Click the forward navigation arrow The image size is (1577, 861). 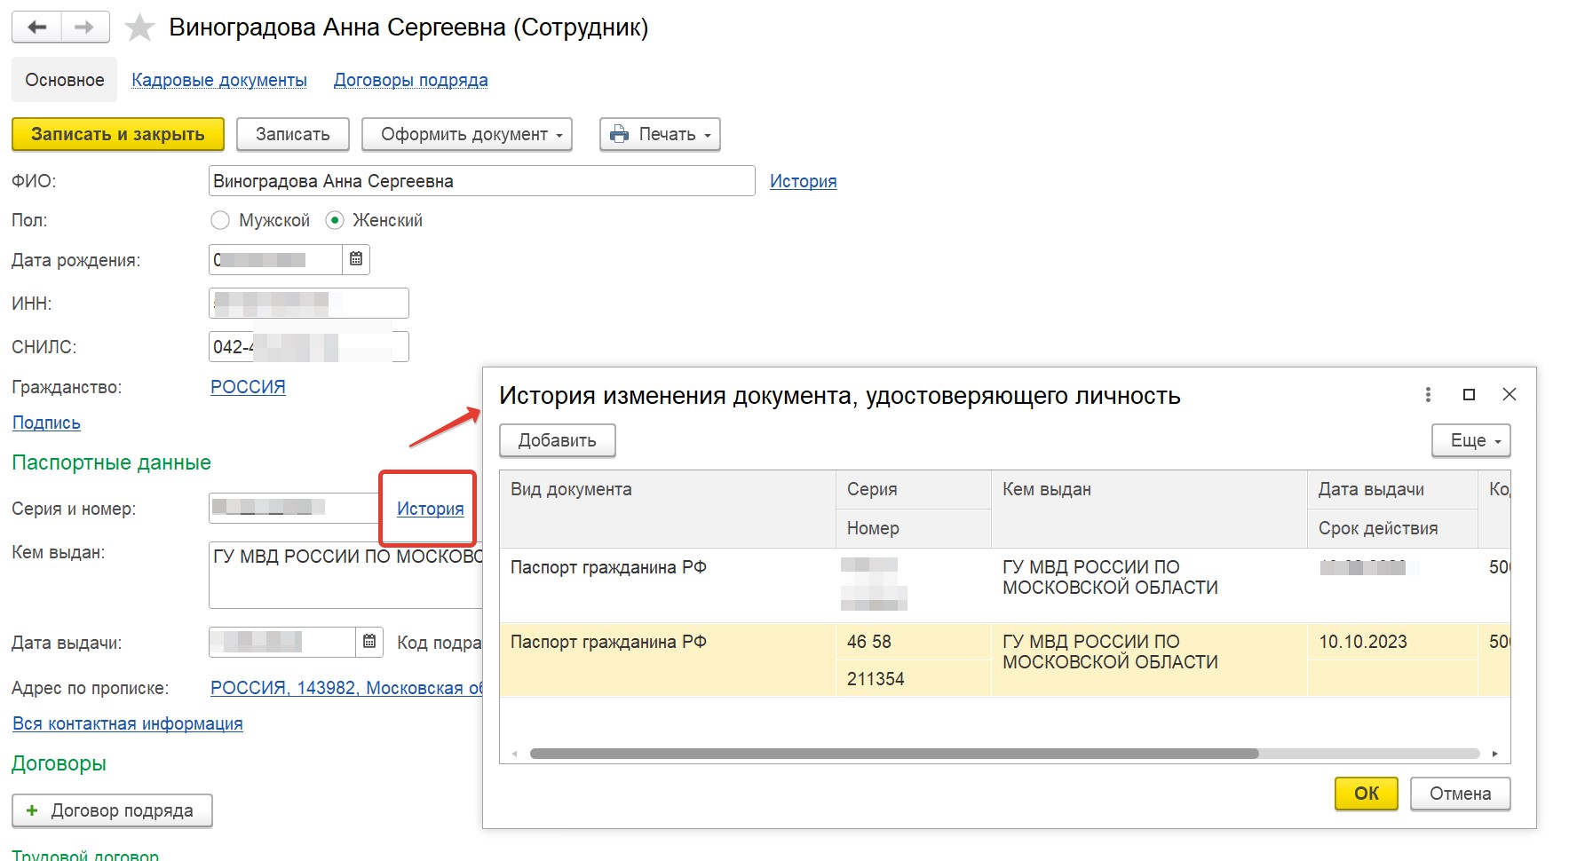84,28
